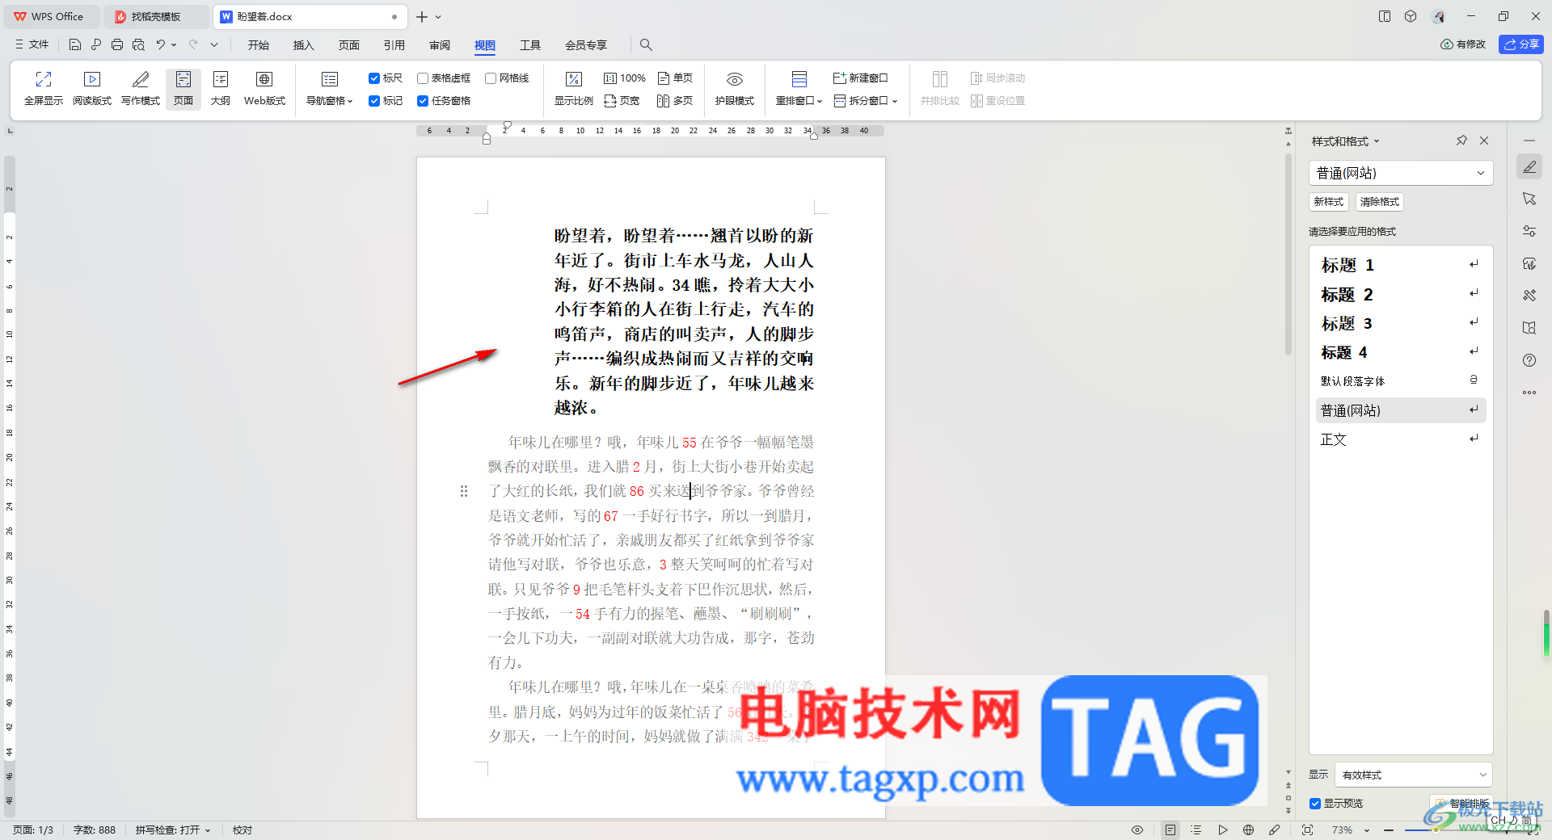Click the Print icon in the quick toolbar
Screen dimensions: 1552x840
click(117, 45)
